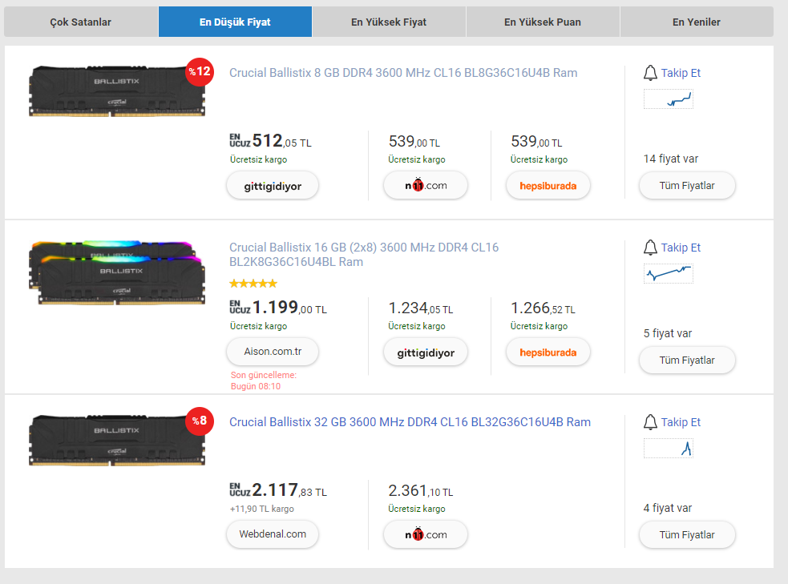The width and height of the screenshot is (788, 584).
Task: Click the five-star rating of 16 GB RAM
Action: pos(253,284)
